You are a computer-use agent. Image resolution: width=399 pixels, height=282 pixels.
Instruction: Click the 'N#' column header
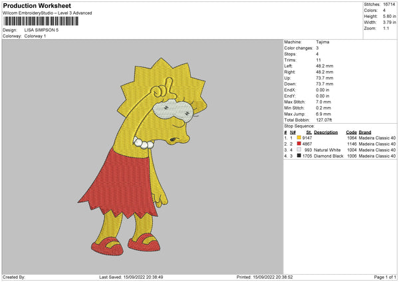(293, 132)
